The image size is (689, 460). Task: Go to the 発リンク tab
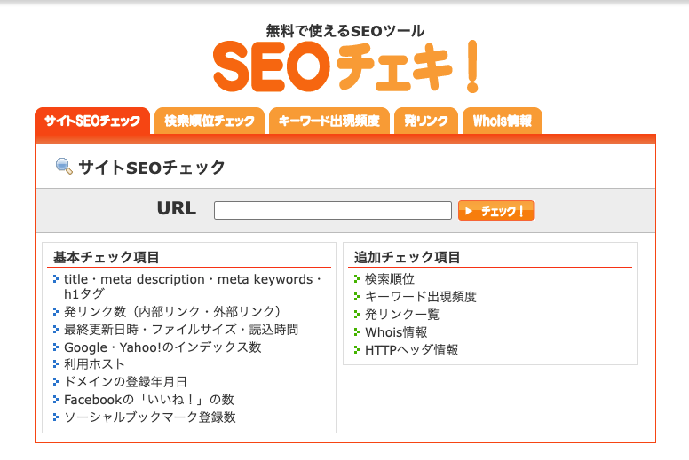click(426, 121)
